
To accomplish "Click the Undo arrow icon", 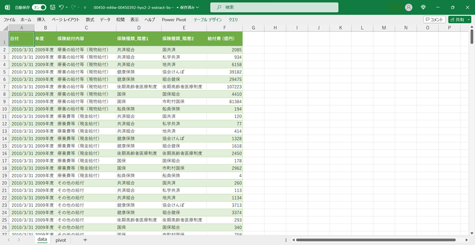I will 61,7.
